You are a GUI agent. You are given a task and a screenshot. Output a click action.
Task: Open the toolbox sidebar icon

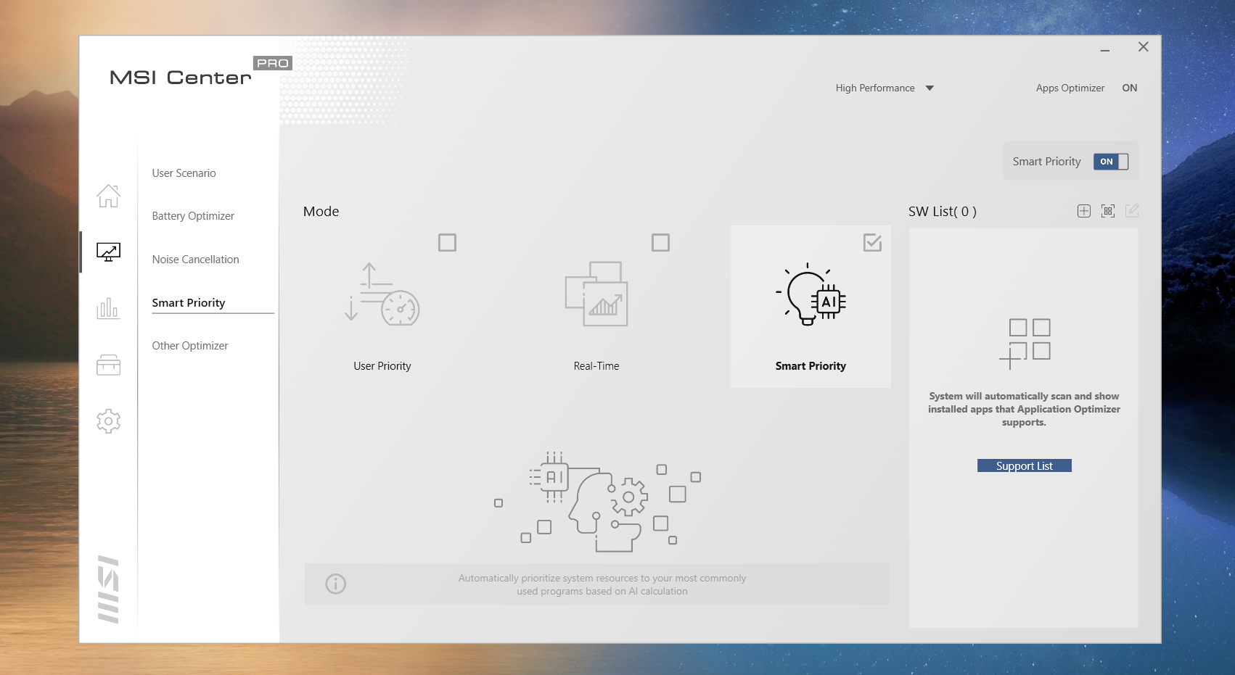pyautogui.click(x=109, y=365)
